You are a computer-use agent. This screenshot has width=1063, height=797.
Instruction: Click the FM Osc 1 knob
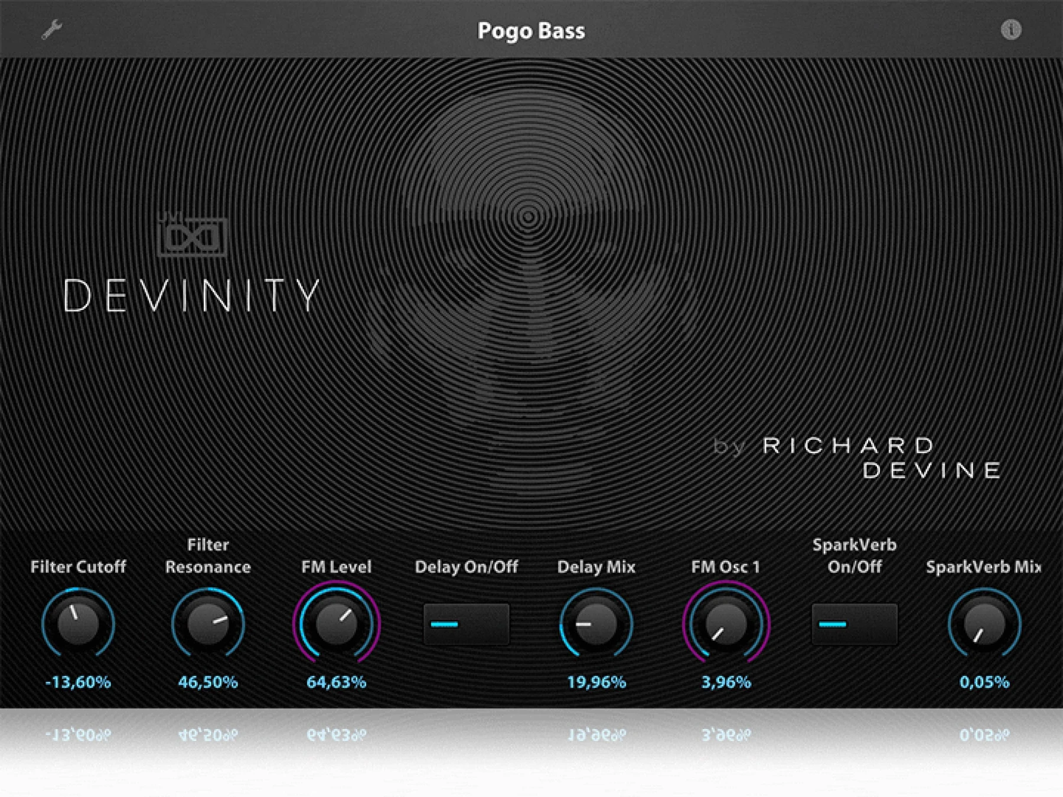click(726, 623)
